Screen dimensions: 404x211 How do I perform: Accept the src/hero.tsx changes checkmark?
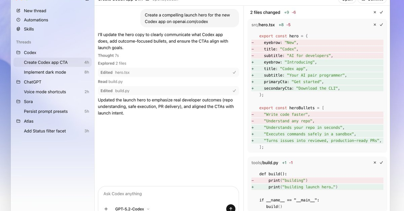pyautogui.click(x=381, y=25)
